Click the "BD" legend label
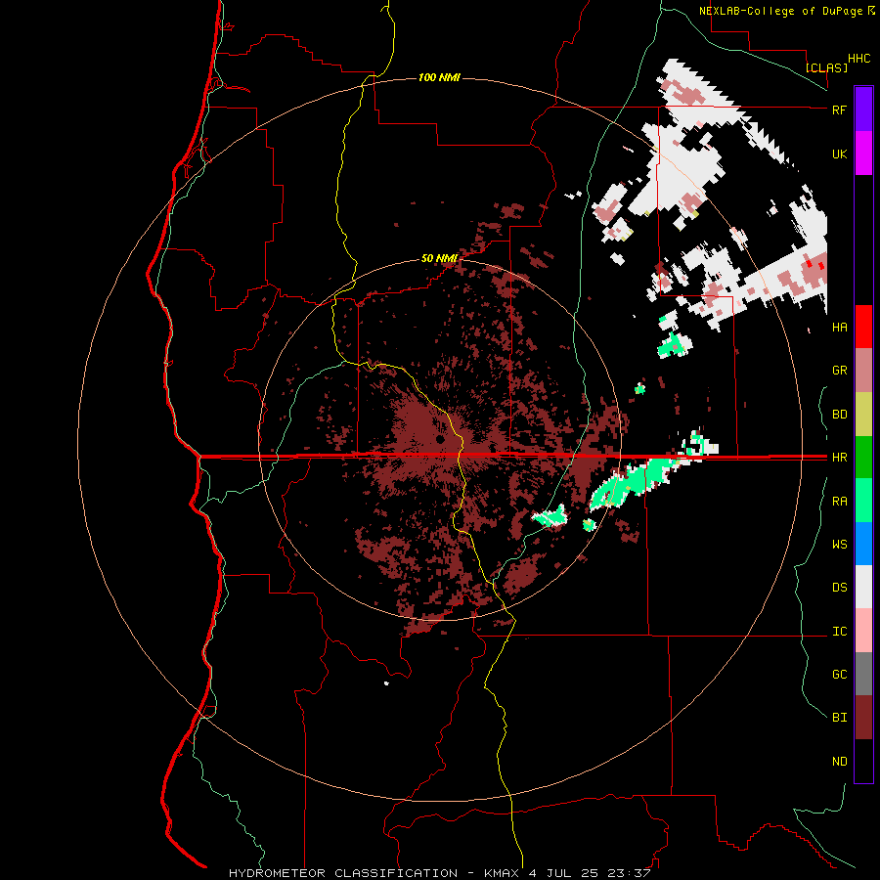 [x=839, y=415]
